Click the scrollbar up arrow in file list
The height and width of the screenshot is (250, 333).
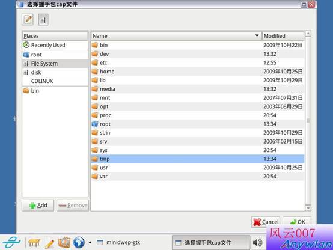coord(308,34)
